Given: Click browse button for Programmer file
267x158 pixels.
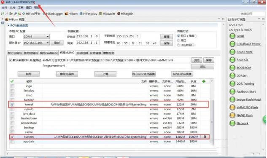Looking at the screenshot, I should [202, 67].
